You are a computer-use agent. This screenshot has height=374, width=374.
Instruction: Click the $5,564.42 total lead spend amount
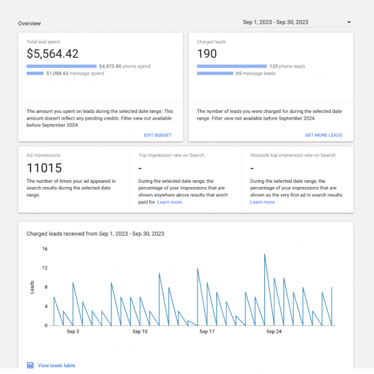[x=53, y=54]
